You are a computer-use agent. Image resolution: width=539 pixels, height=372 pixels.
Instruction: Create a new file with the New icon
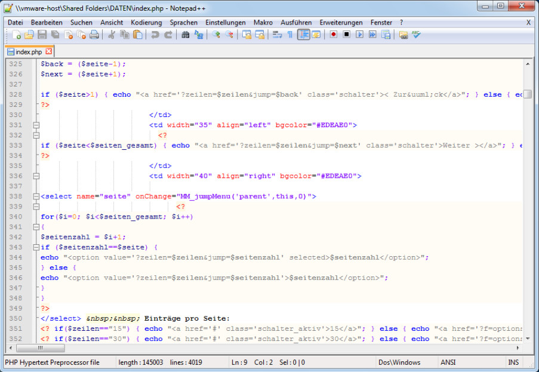point(17,35)
